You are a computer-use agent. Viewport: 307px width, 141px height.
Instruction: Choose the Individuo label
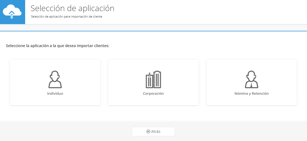(x=55, y=94)
